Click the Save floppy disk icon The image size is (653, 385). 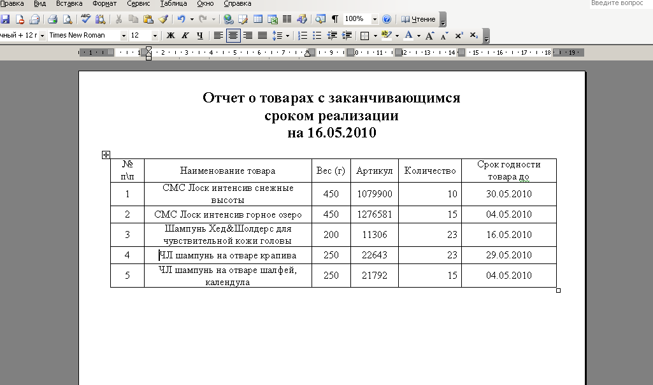point(5,19)
